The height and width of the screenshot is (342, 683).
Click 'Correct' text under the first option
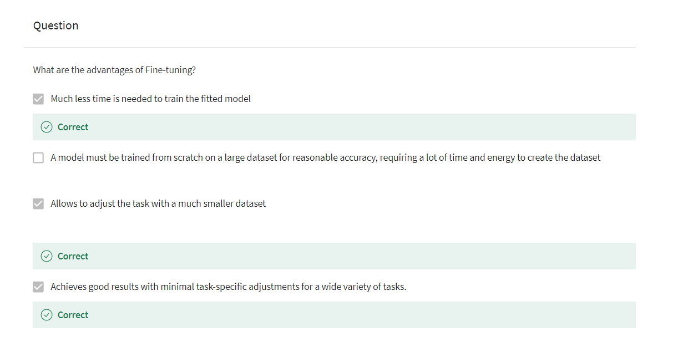click(x=73, y=127)
